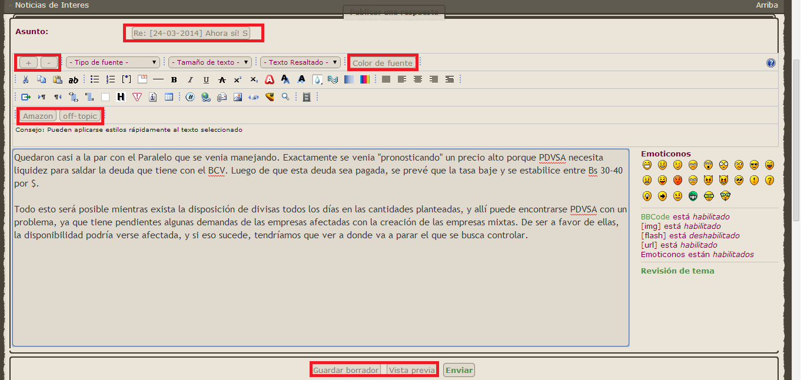The width and height of the screenshot is (804, 380).
Task: Insert an unordered bullet list
Action: point(95,79)
